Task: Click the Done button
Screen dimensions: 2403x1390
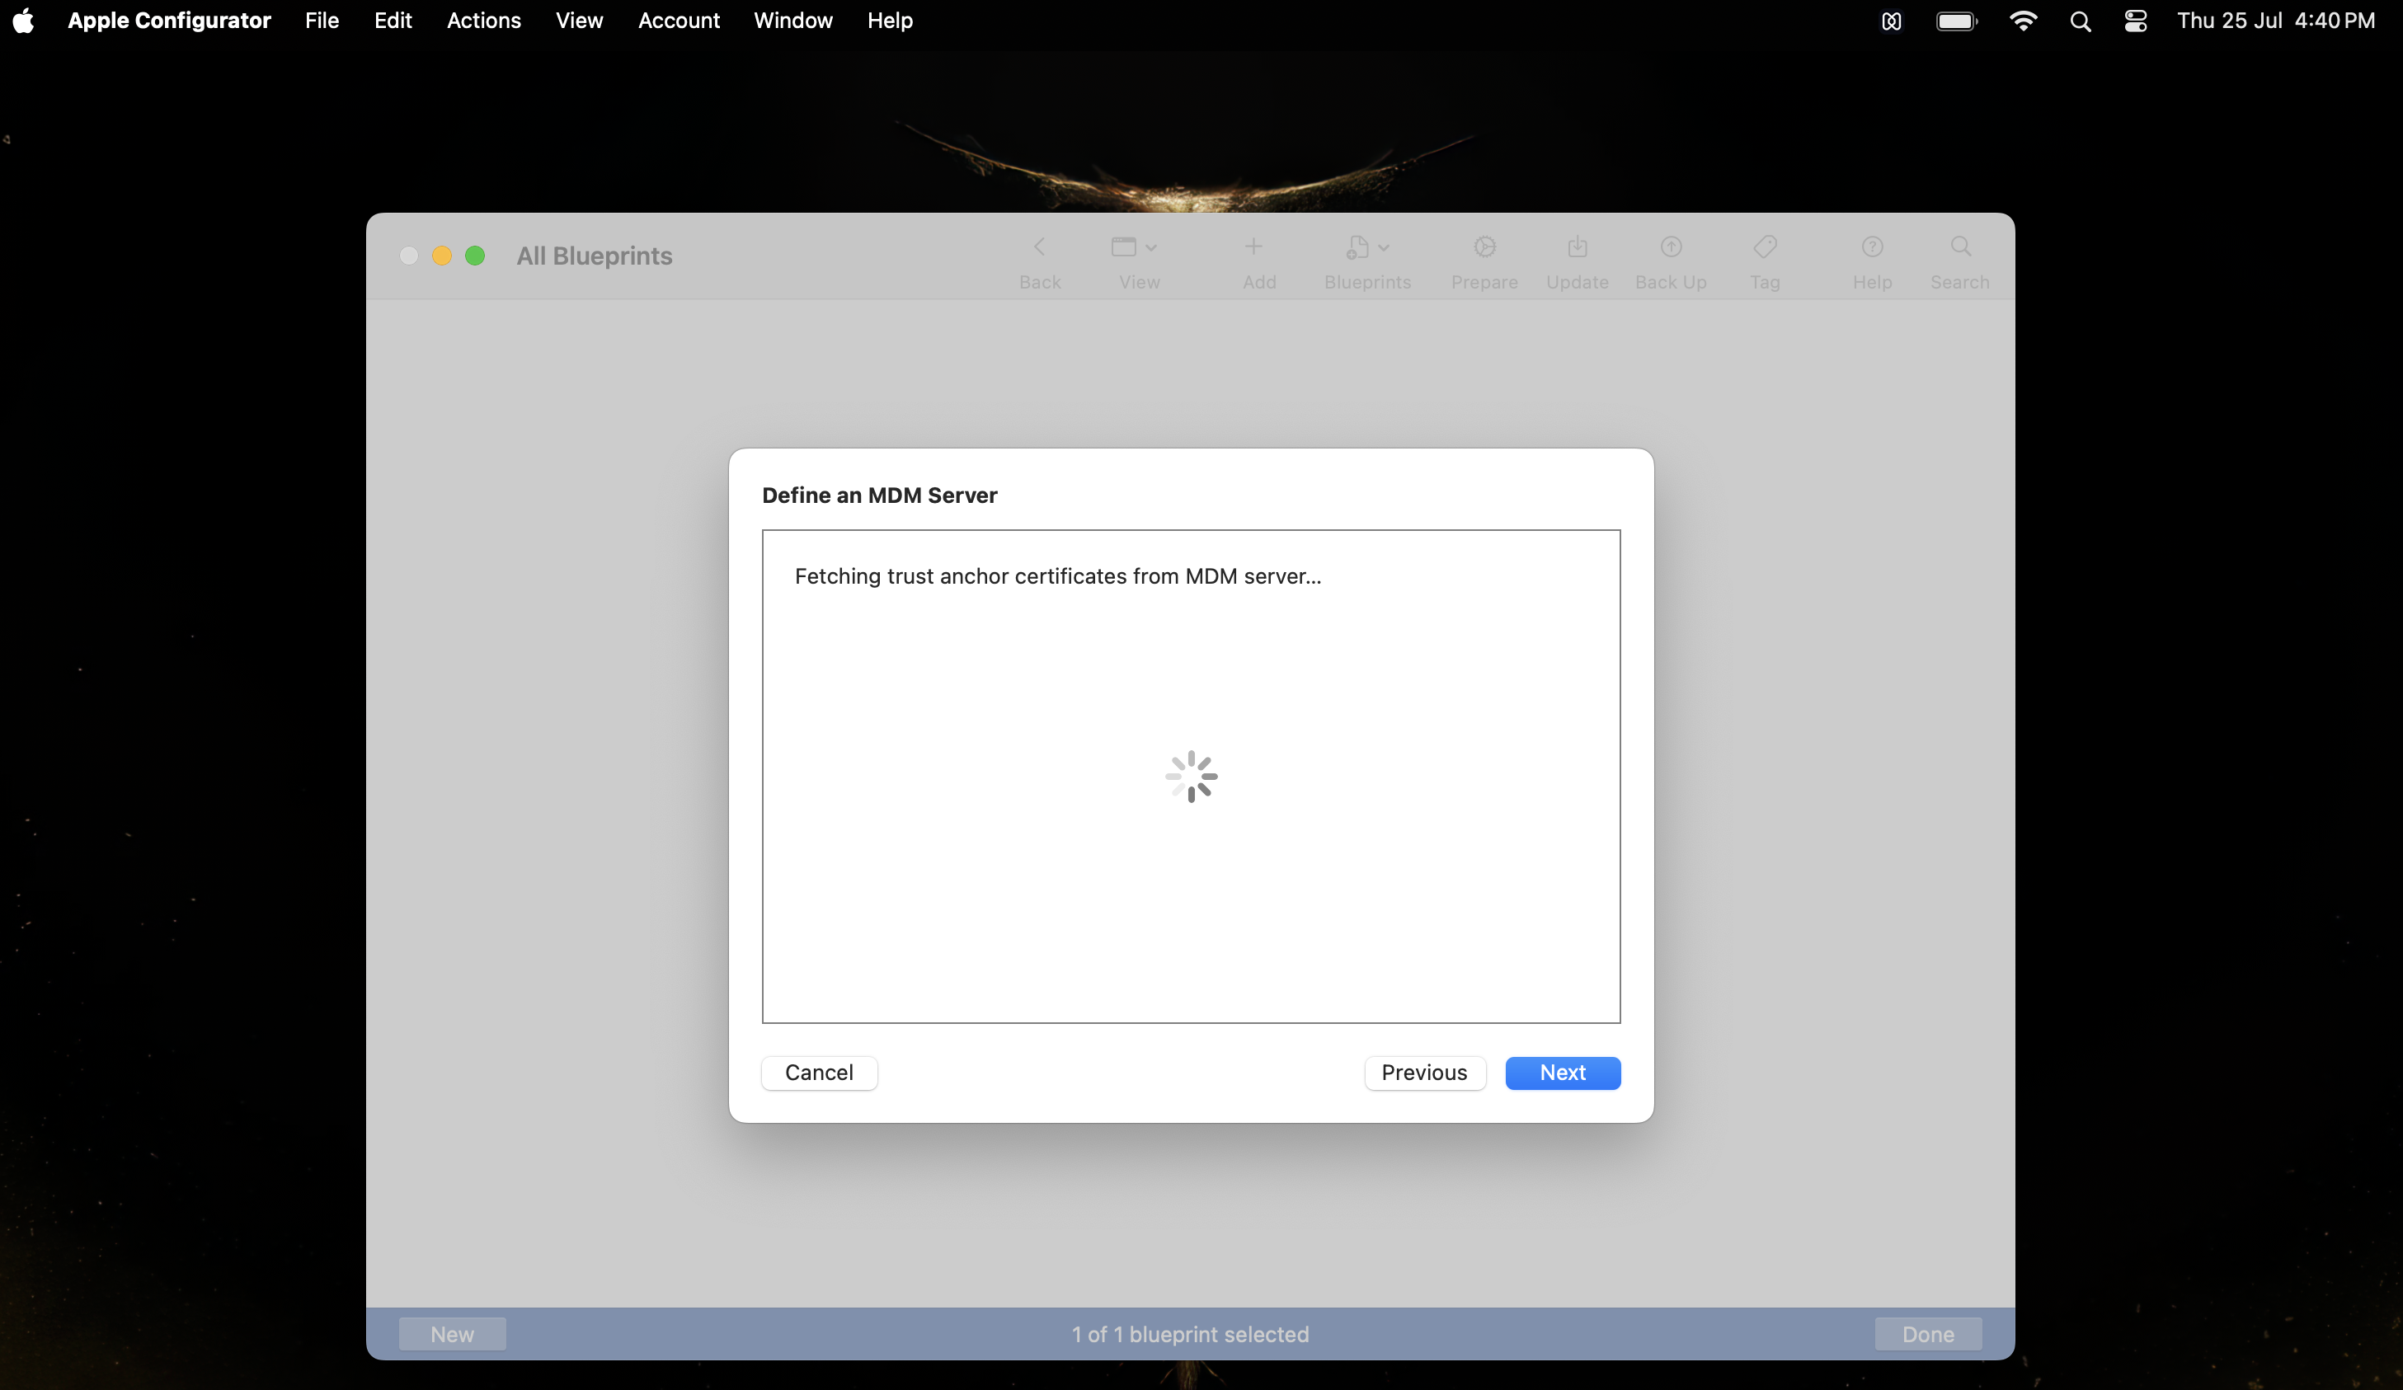Action: (1928, 1334)
